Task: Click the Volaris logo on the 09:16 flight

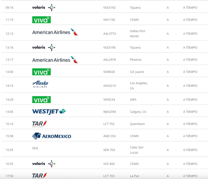Action: tap(43, 7)
